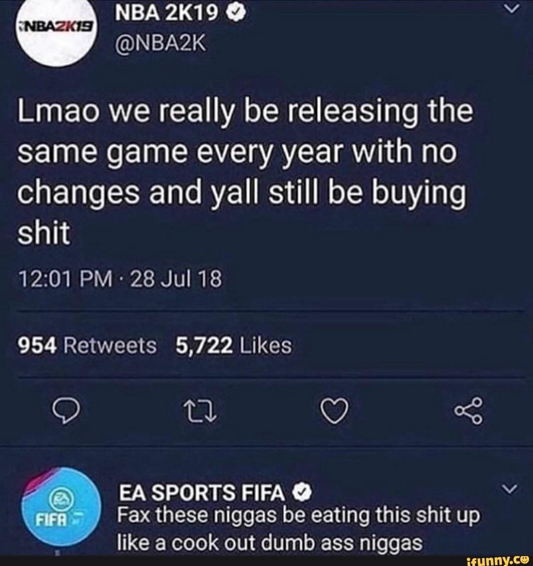
Task: Click the NBA 2K19 verified badge
Action: 235,13
